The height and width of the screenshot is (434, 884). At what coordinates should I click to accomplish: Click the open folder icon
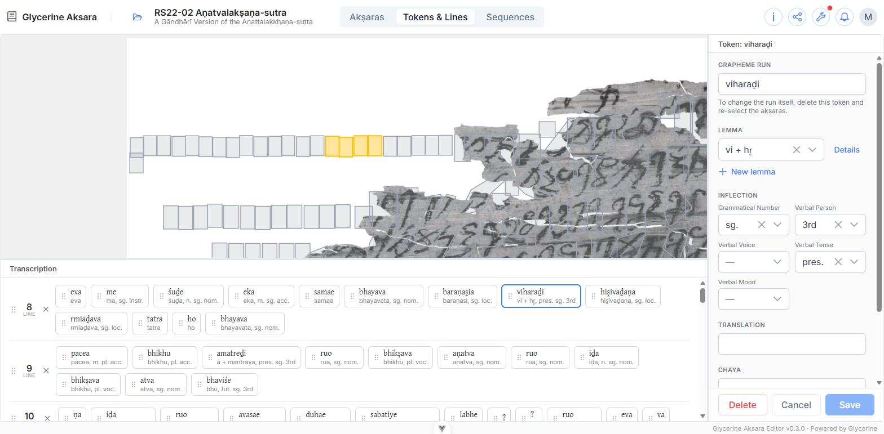(137, 17)
